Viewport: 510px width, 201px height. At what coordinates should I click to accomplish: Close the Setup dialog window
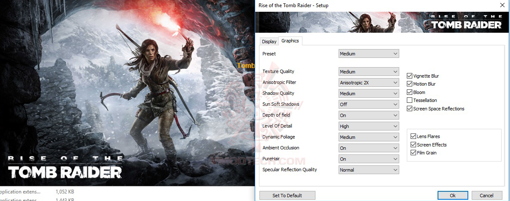click(x=502, y=5)
